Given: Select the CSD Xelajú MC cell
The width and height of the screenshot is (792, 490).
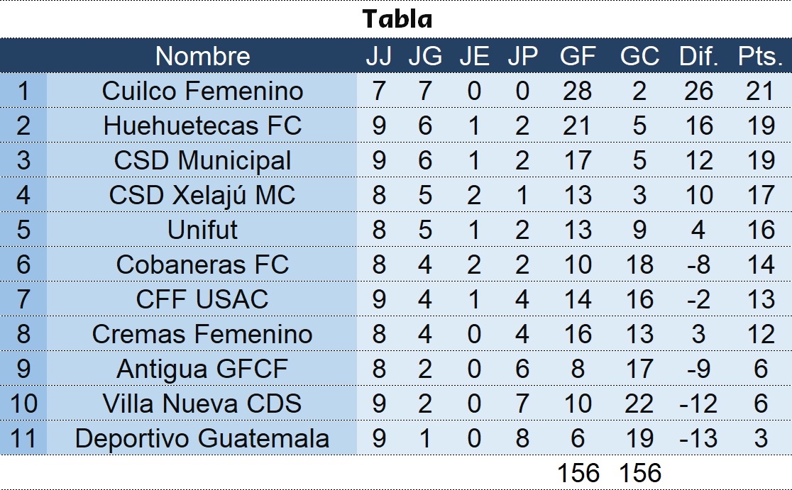Looking at the screenshot, I should coord(202,195).
